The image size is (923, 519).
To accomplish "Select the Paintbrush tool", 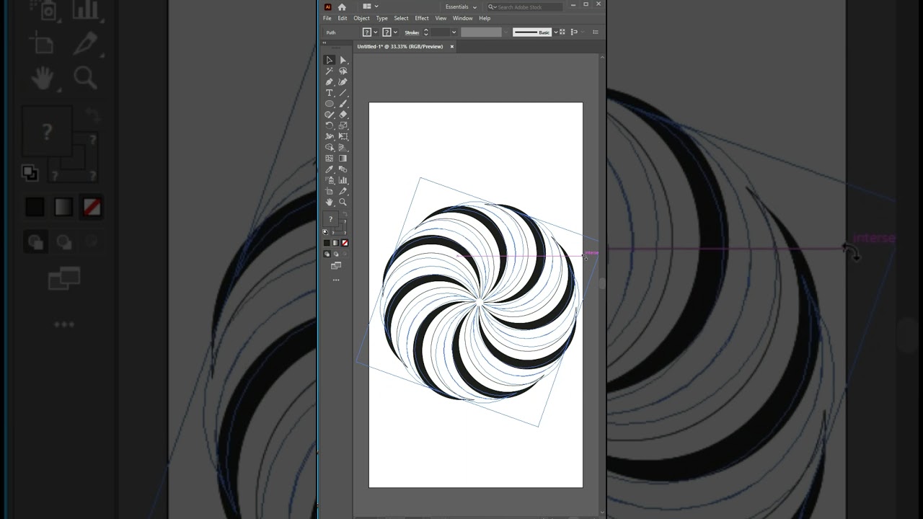I will pyautogui.click(x=343, y=104).
